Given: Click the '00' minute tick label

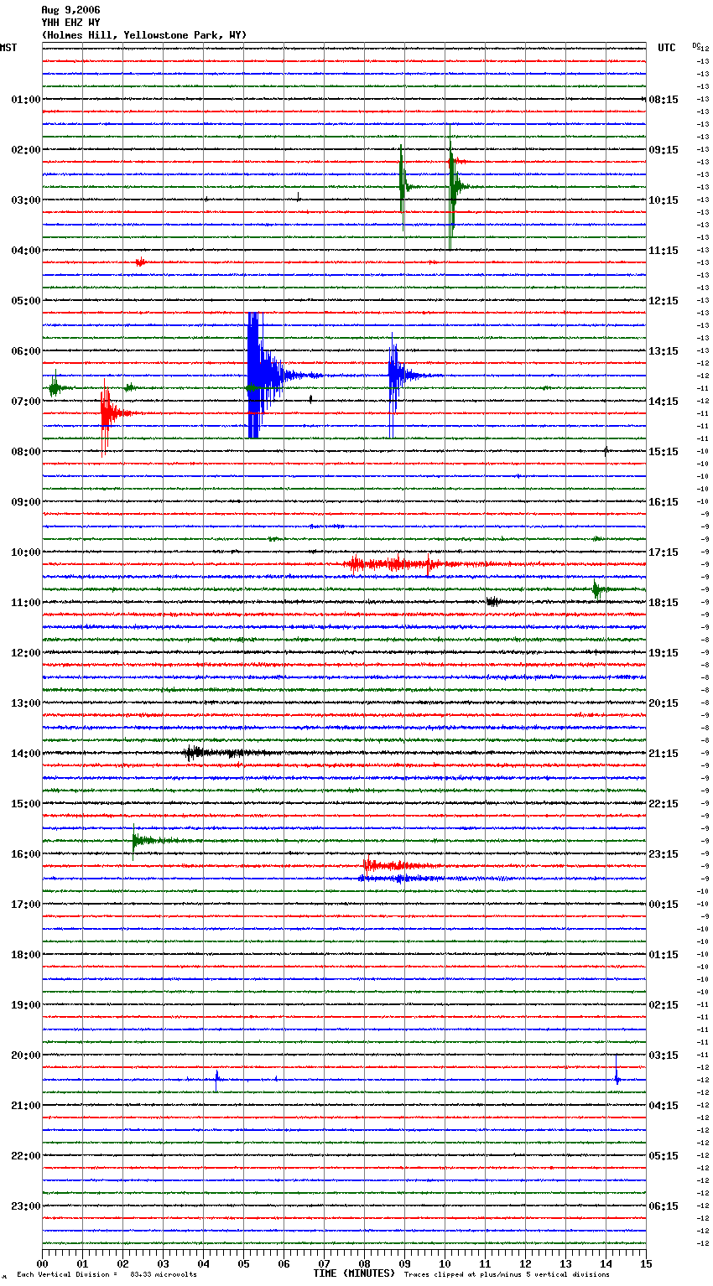Looking at the screenshot, I should coord(42,1263).
